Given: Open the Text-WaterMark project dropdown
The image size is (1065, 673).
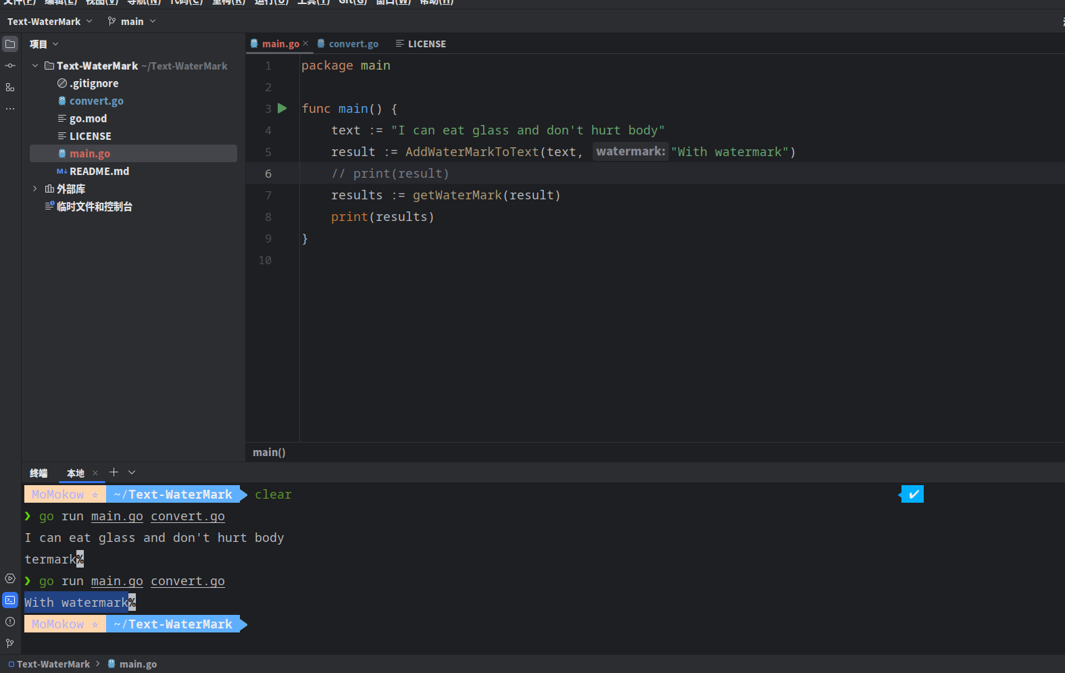Looking at the screenshot, I should (x=49, y=22).
